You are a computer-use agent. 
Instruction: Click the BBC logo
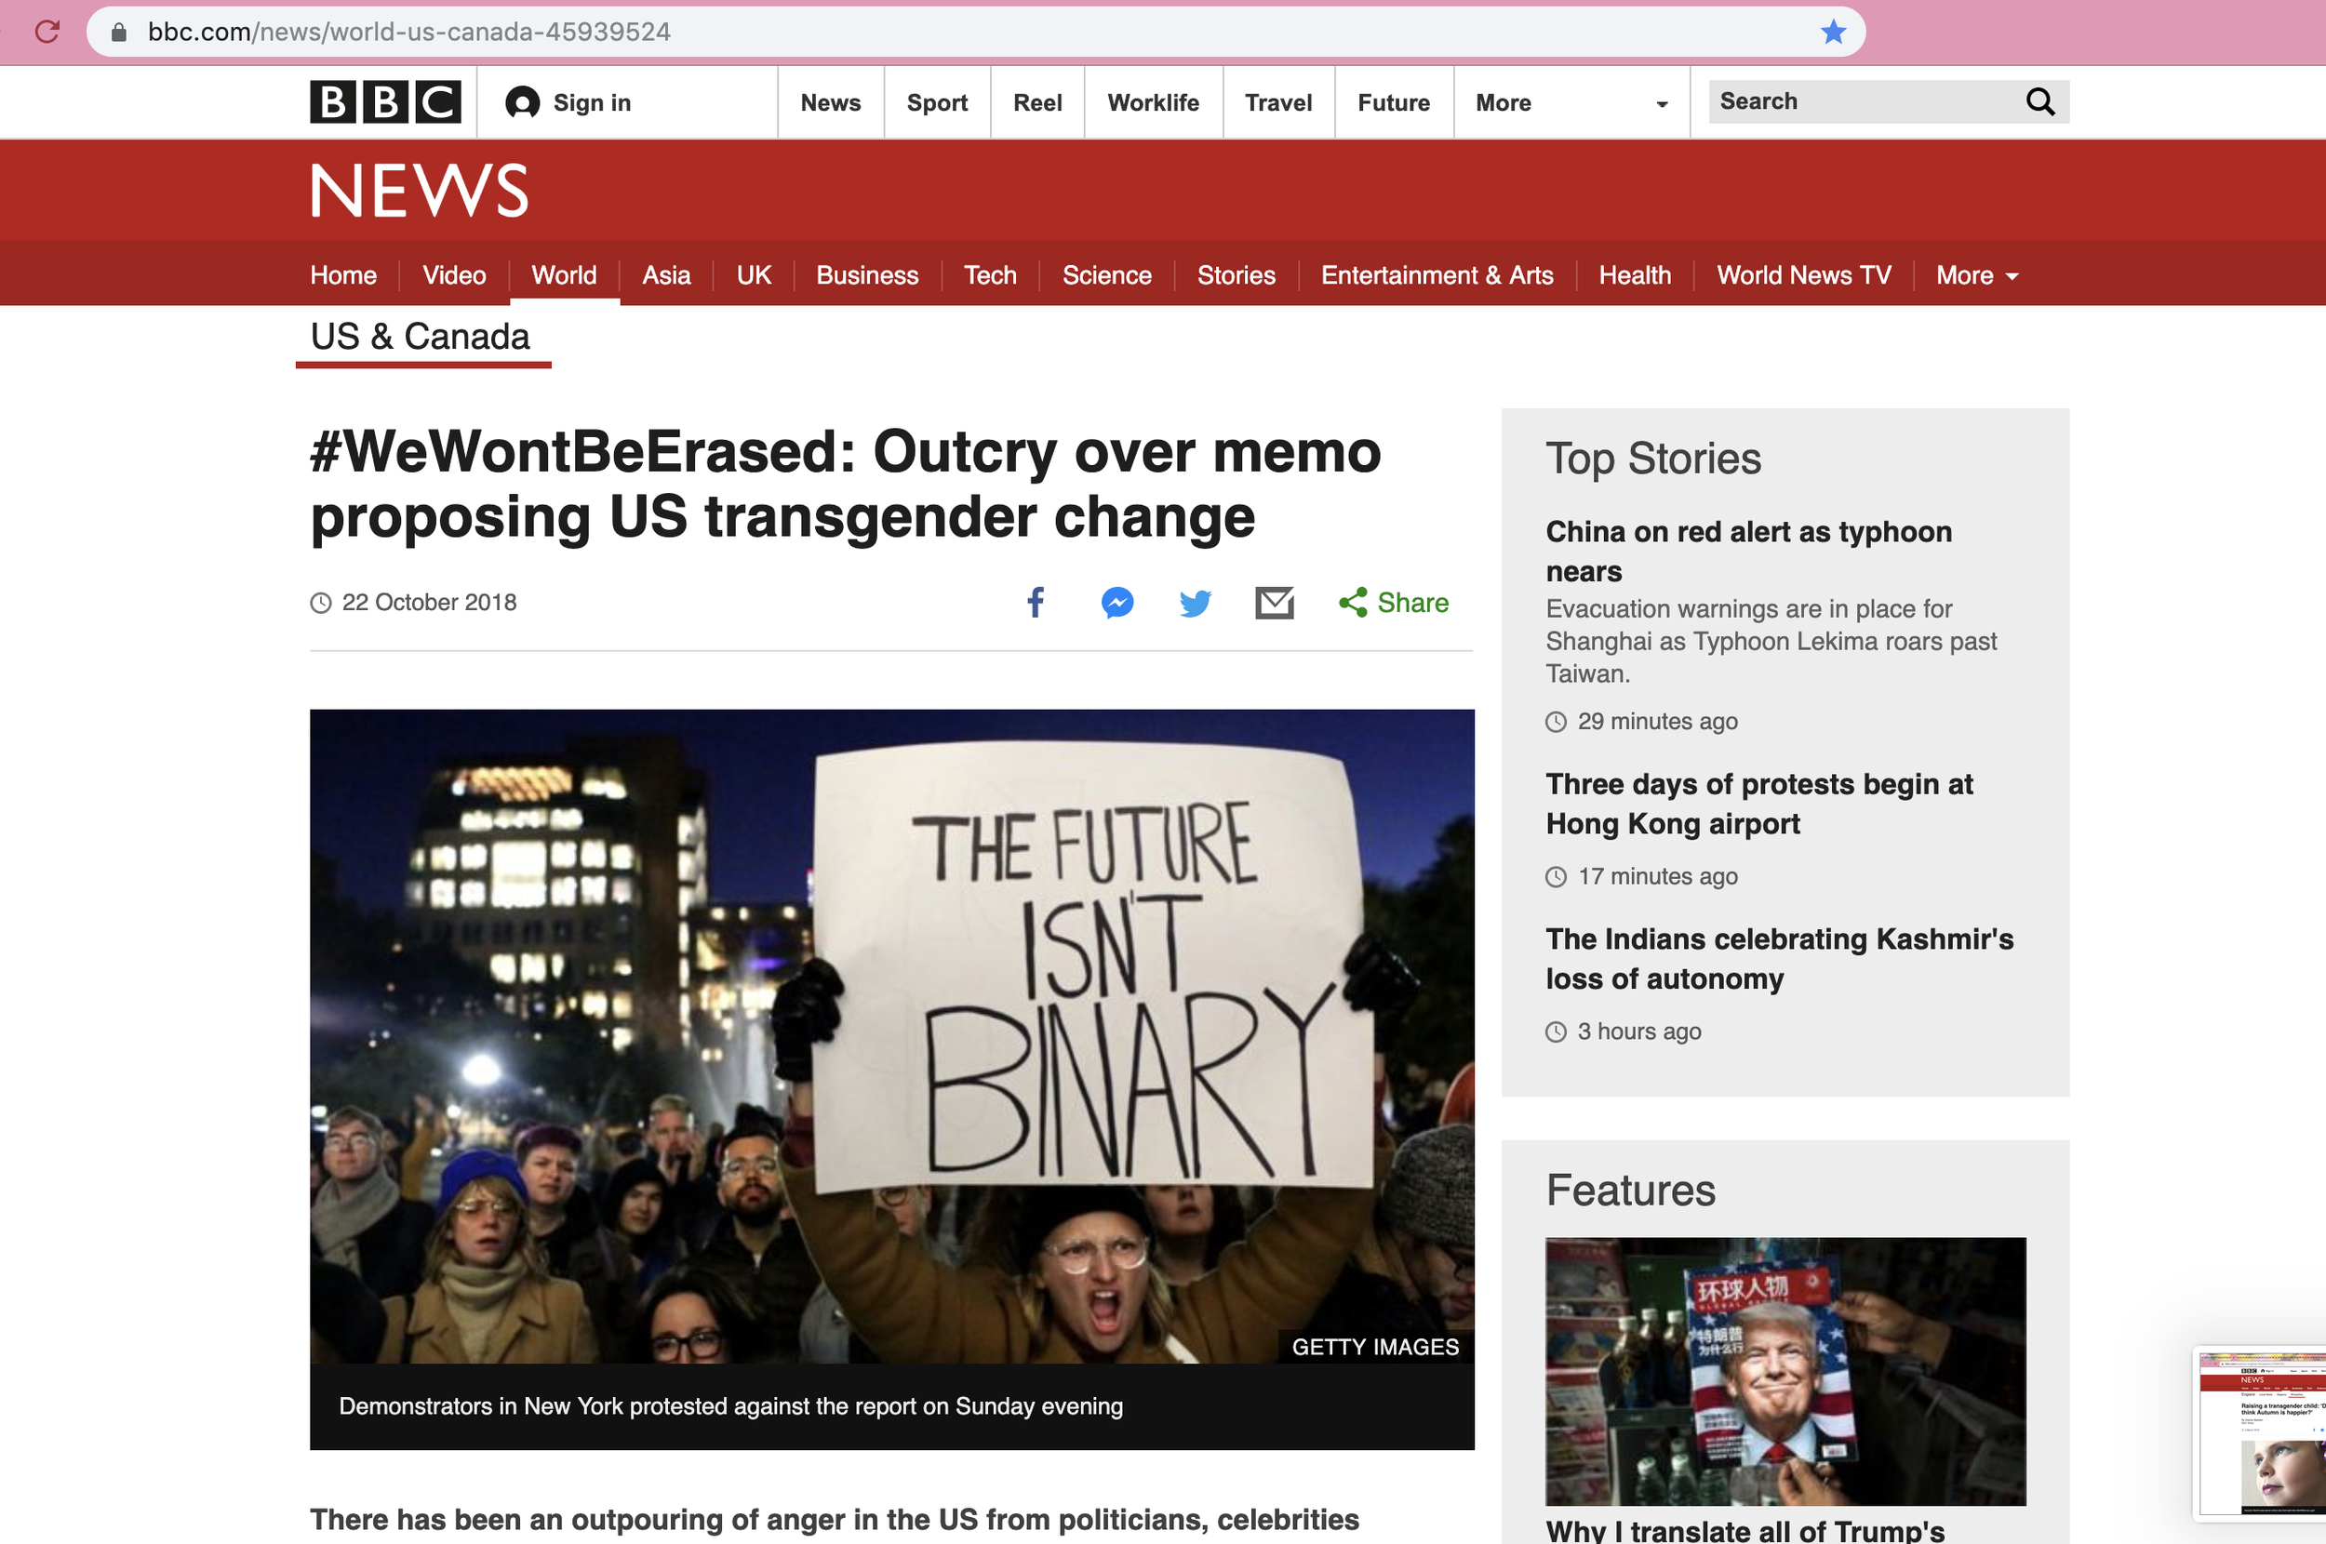click(385, 101)
